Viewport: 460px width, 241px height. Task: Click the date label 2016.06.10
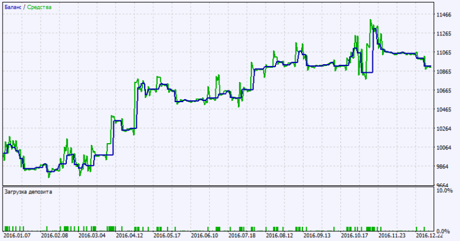pyautogui.click(x=204, y=235)
